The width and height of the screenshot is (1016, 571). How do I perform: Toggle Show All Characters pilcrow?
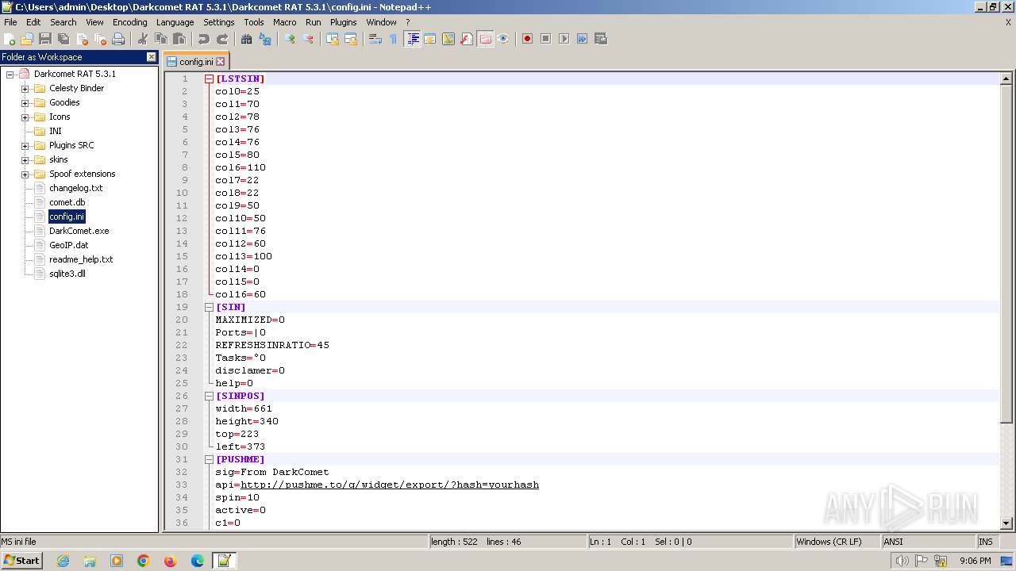[394, 39]
